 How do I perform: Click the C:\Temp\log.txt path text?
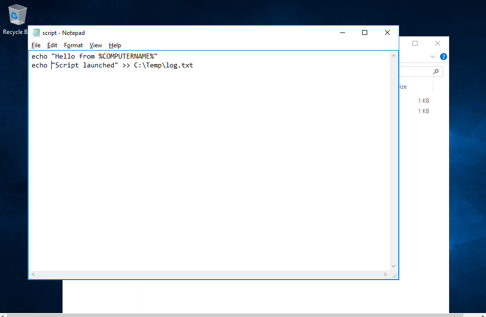pyautogui.click(x=163, y=65)
